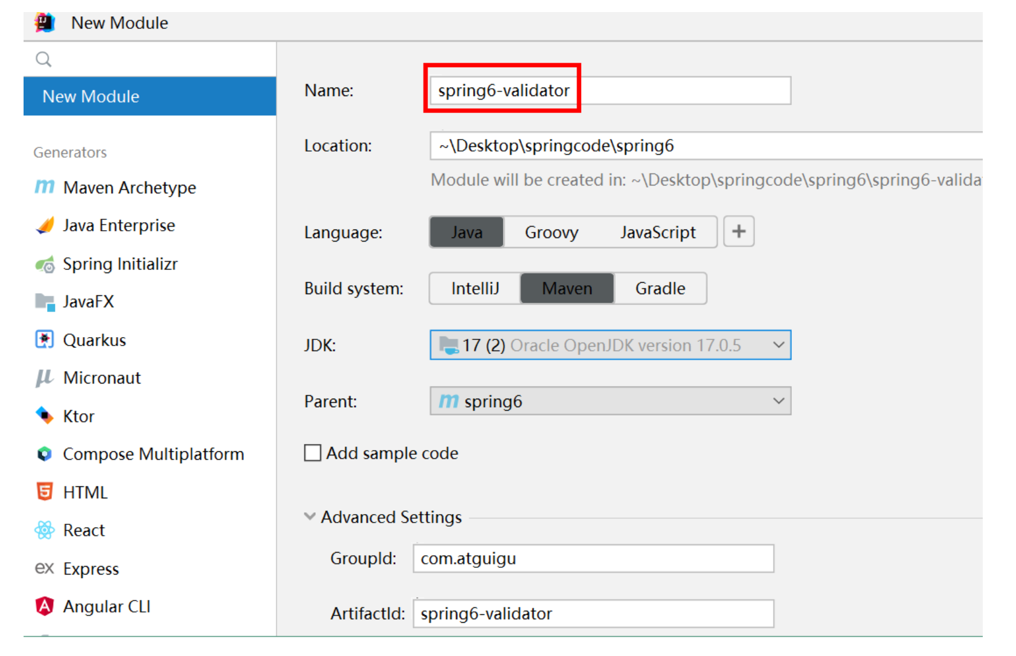Click the Name input field
The height and width of the screenshot is (656, 1016).
click(610, 91)
